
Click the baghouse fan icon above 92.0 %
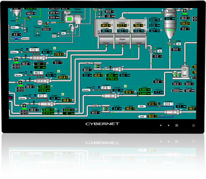[185, 11]
